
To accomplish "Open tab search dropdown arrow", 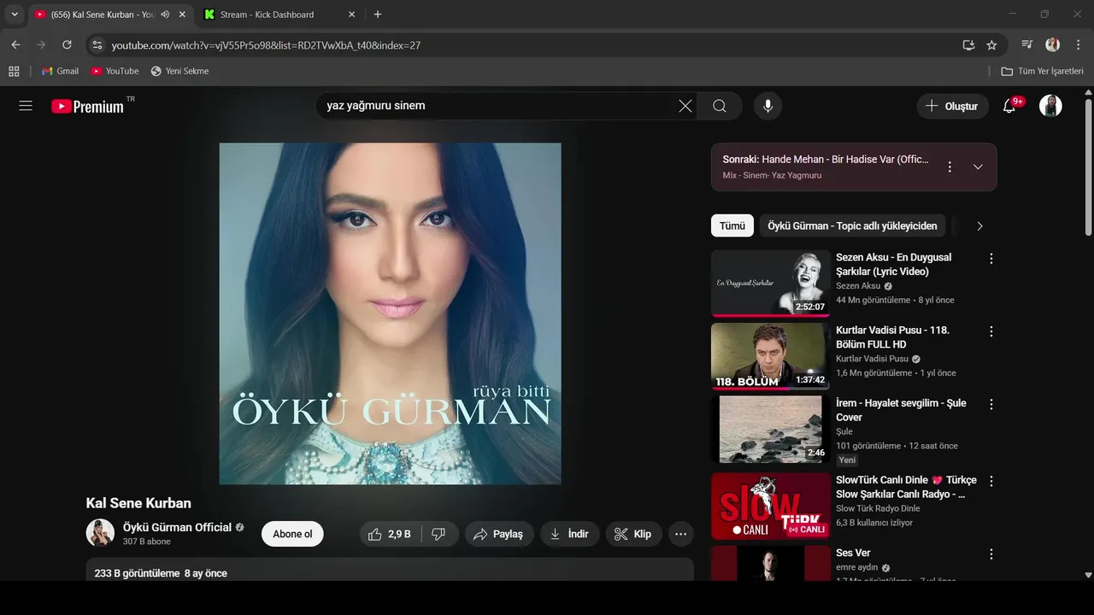I will point(15,15).
